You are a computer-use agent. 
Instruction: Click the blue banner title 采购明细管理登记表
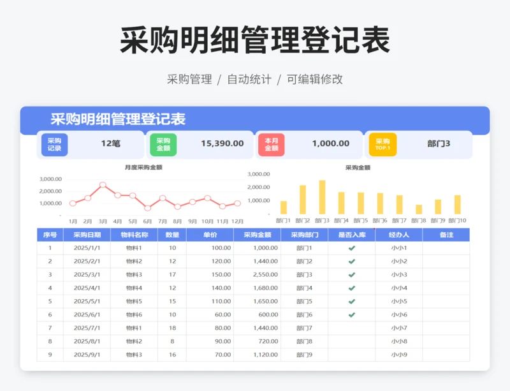[118, 119]
